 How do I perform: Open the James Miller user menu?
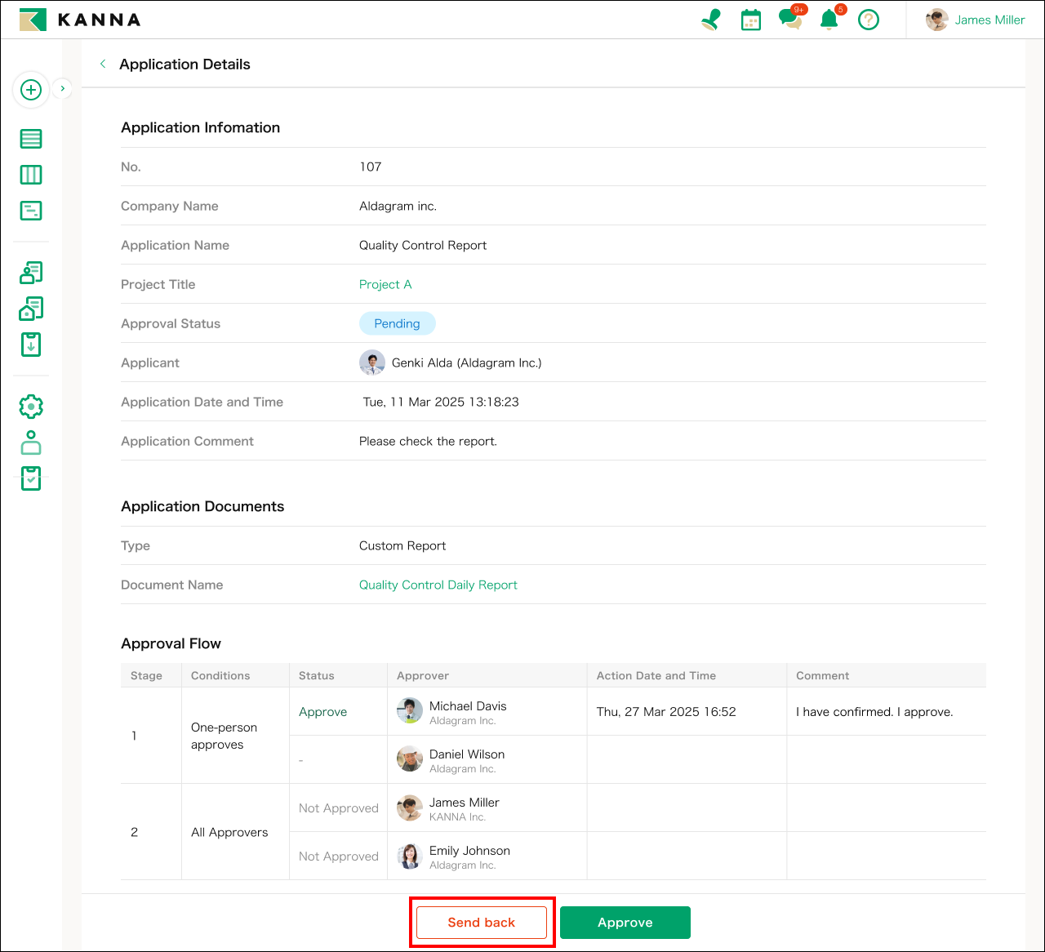coord(976,20)
